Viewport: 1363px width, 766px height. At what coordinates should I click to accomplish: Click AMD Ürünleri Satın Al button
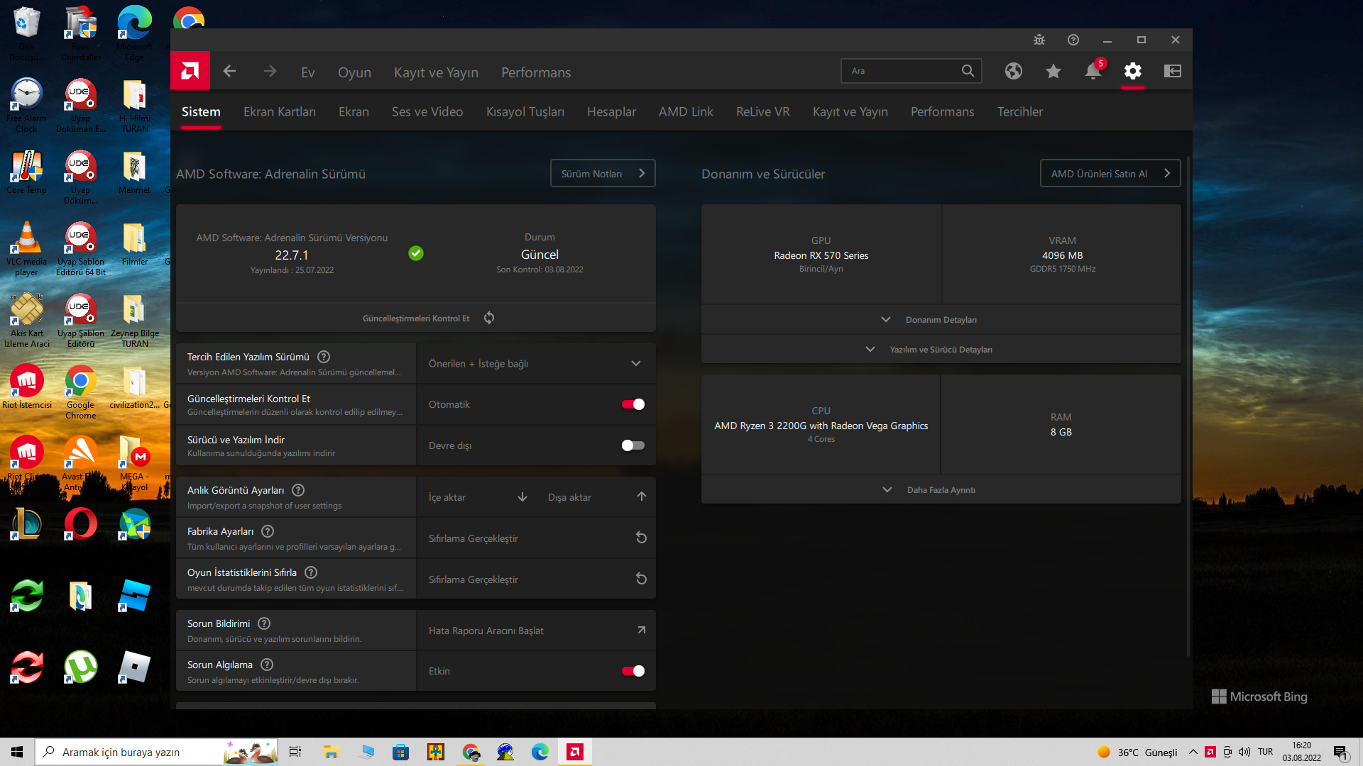[1110, 174]
